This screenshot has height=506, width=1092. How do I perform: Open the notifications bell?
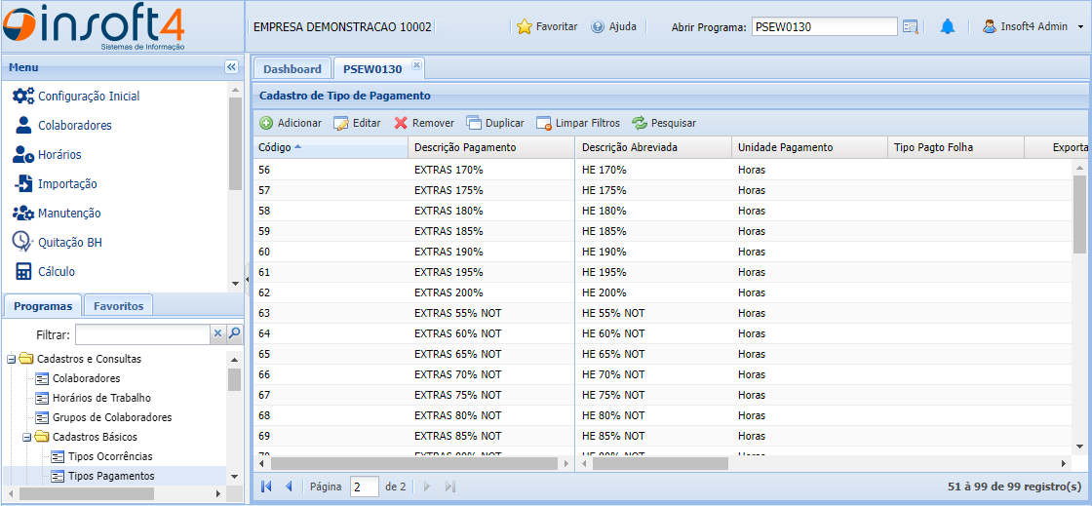pyautogui.click(x=947, y=26)
